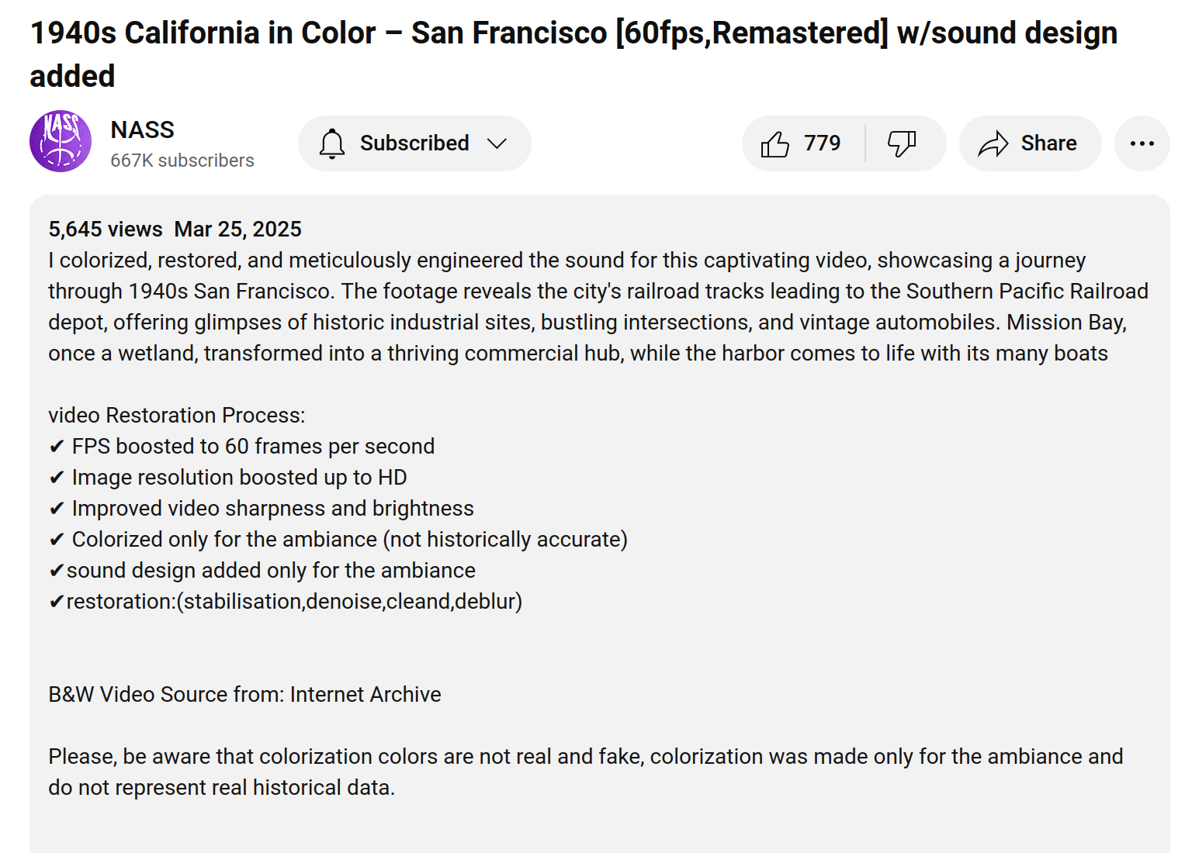Toggle the thumbs-down dislike button
1192x853 pixels.
pyautogui.click(x=902, y=143)
